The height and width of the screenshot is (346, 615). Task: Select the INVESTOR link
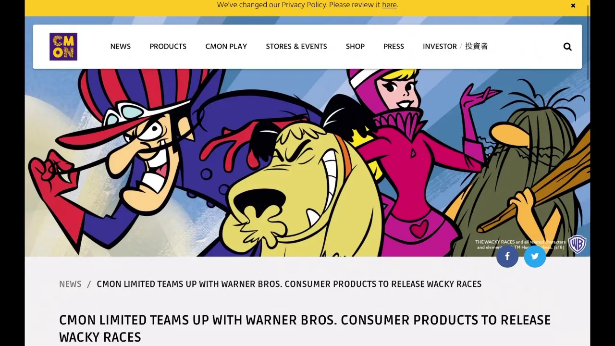[440, 47]
